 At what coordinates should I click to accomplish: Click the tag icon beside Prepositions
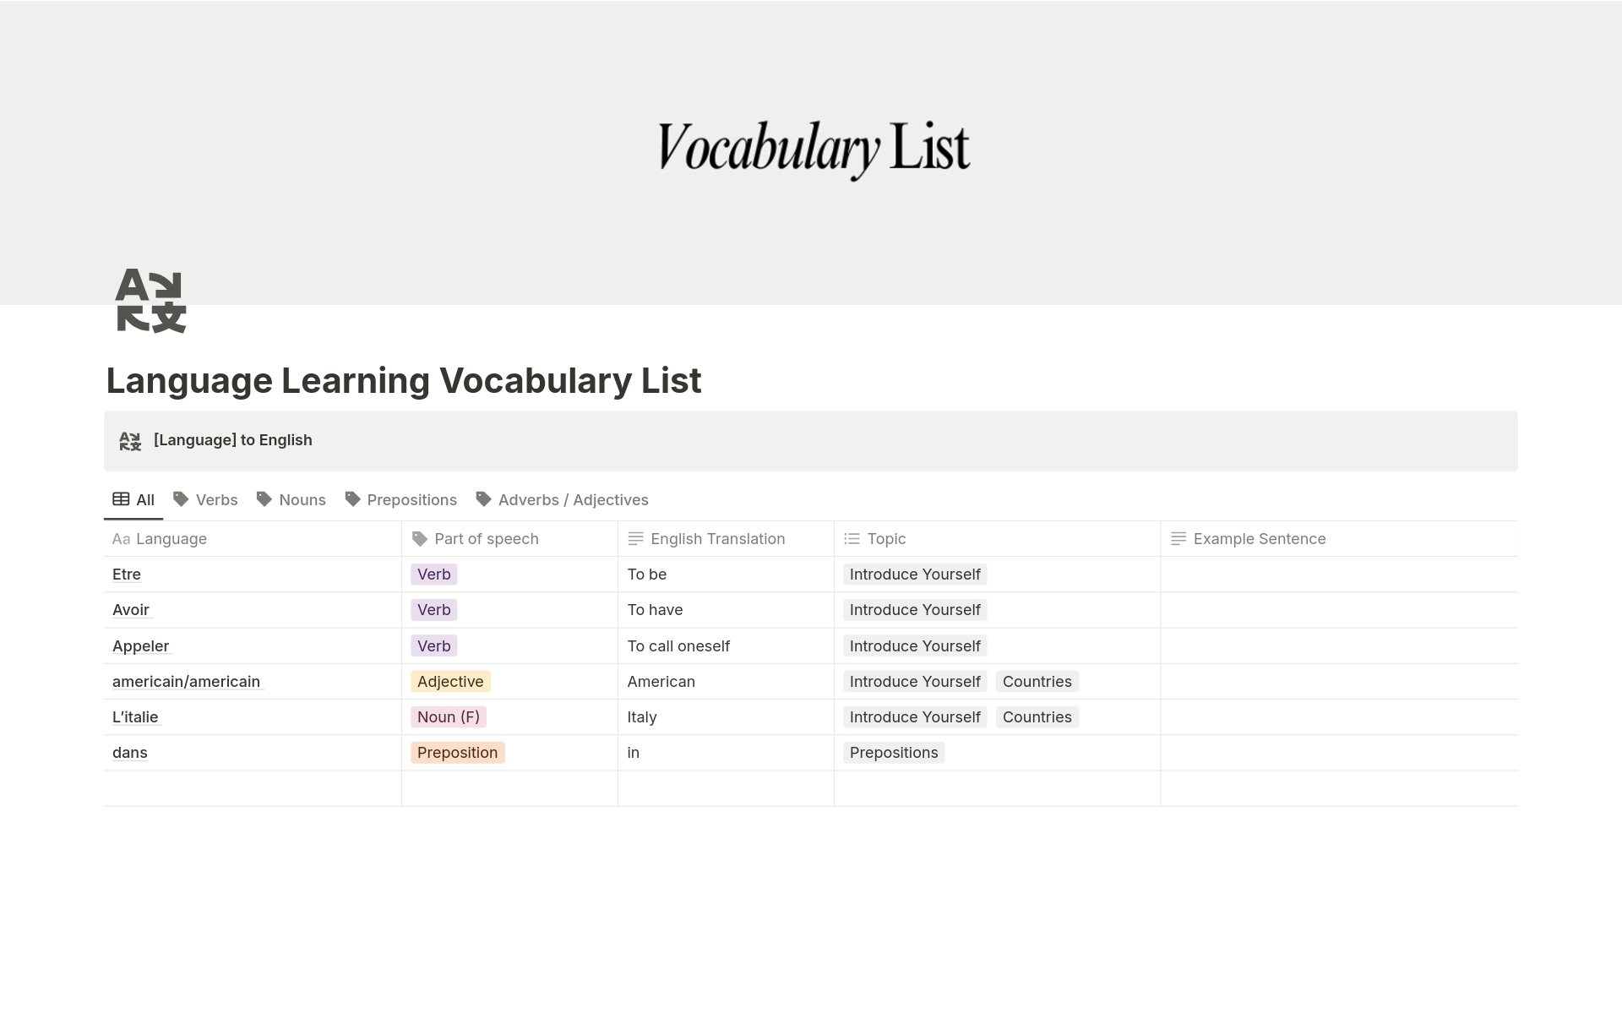(x=352, y=499)
